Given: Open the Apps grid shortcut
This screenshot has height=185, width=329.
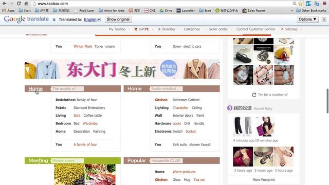Looking at the screenshot, I should [8, 10].
